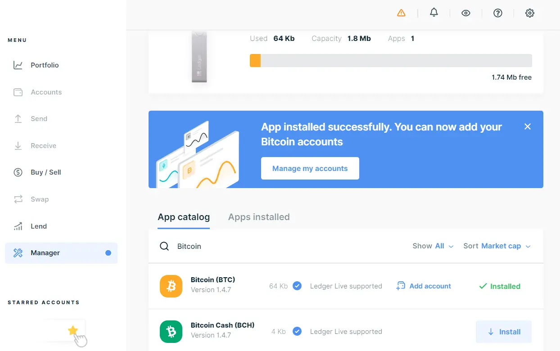The image size is (560, 351).
Task: Click the Receive downward arrow icon
Action: 18,146
